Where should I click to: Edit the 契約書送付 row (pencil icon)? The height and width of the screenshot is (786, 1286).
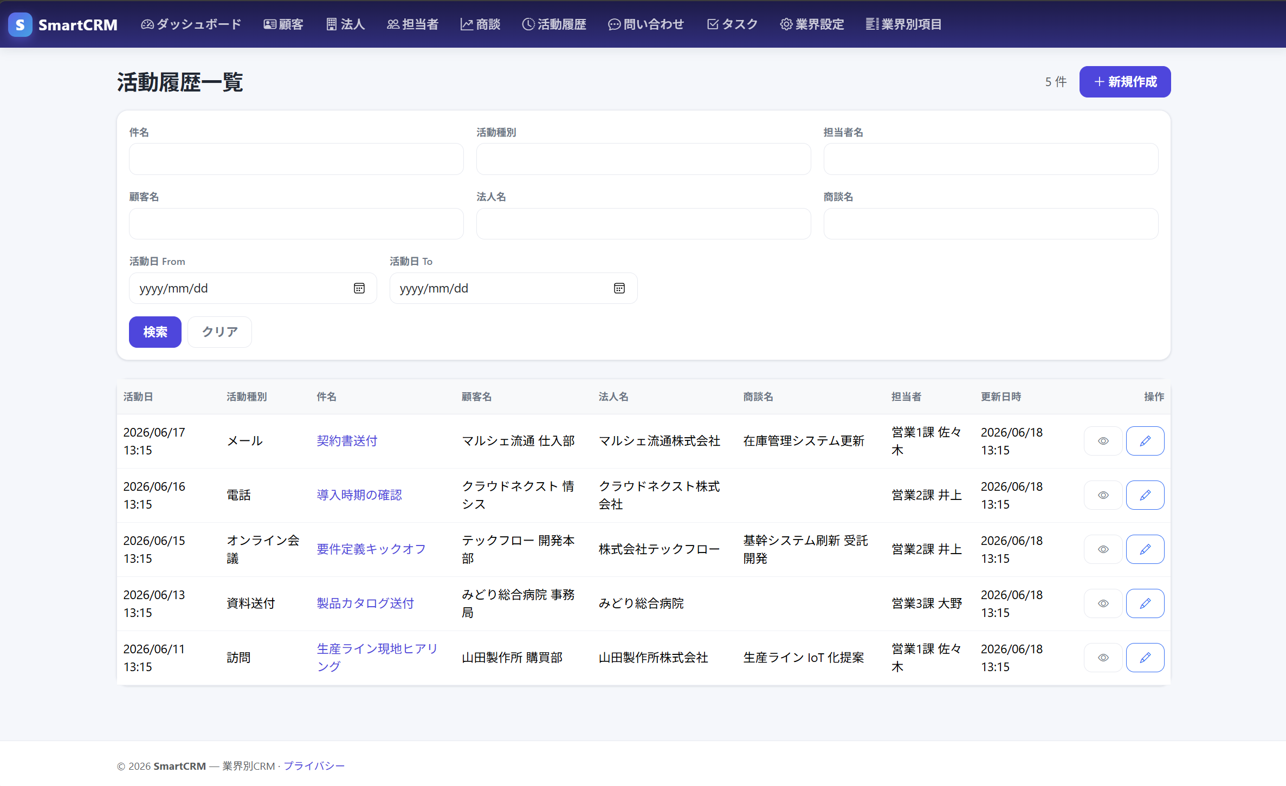point(1145,441)
